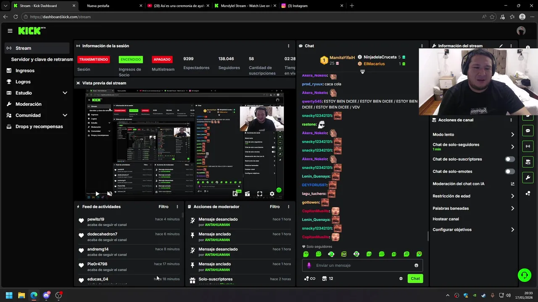Insert the first green Kick emote
Screen dimensions: 538x302
306,254
